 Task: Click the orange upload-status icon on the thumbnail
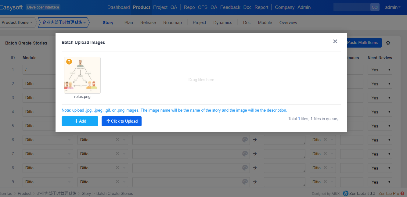coord(69,62)
